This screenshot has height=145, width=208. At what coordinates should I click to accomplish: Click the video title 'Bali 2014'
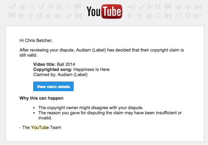tap(66, 64)
